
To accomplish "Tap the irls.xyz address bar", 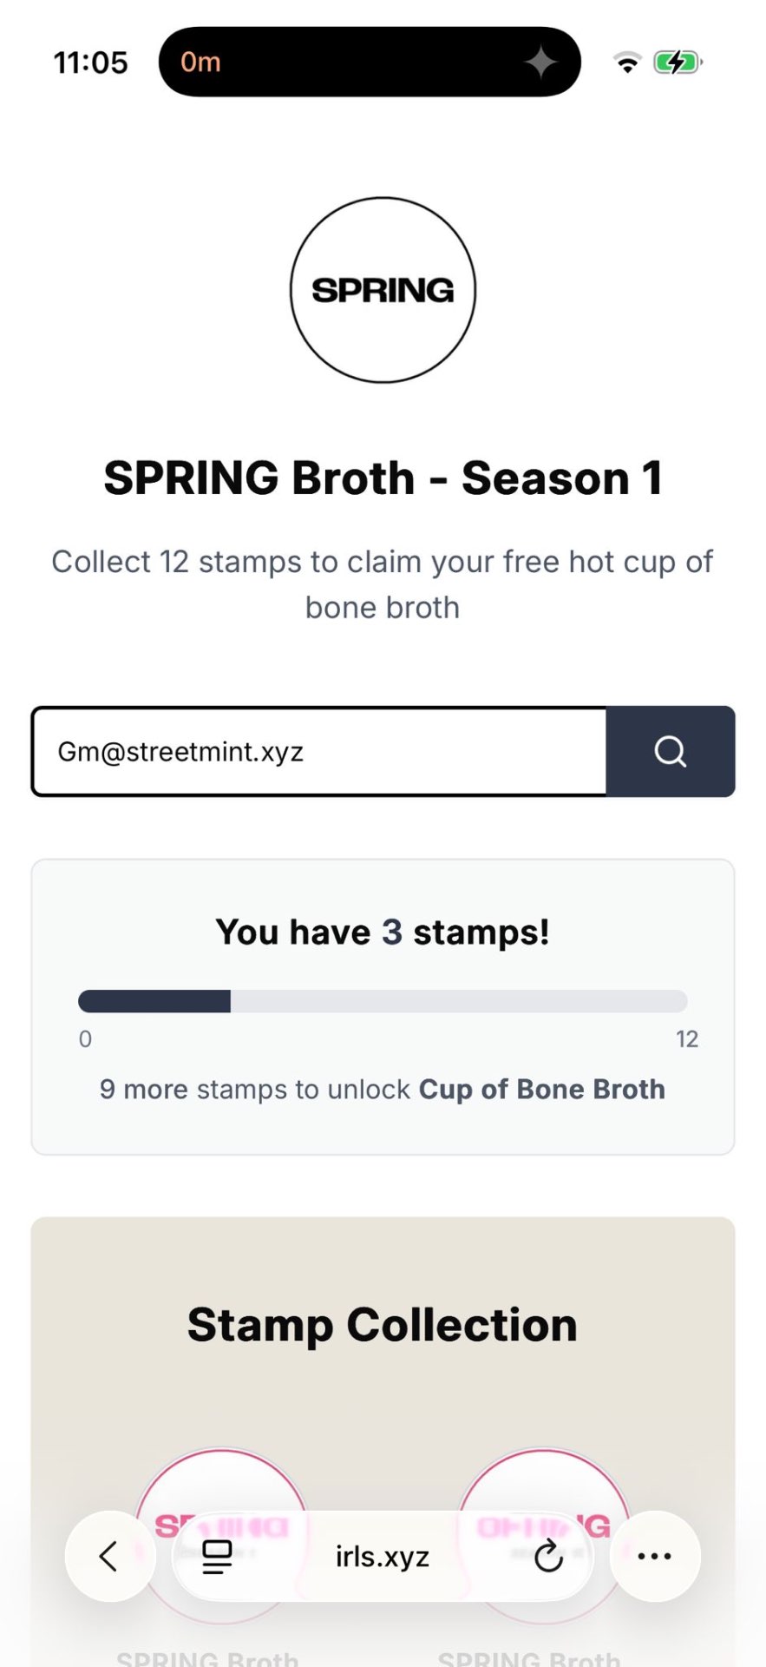I will (x=383, y=1557).
